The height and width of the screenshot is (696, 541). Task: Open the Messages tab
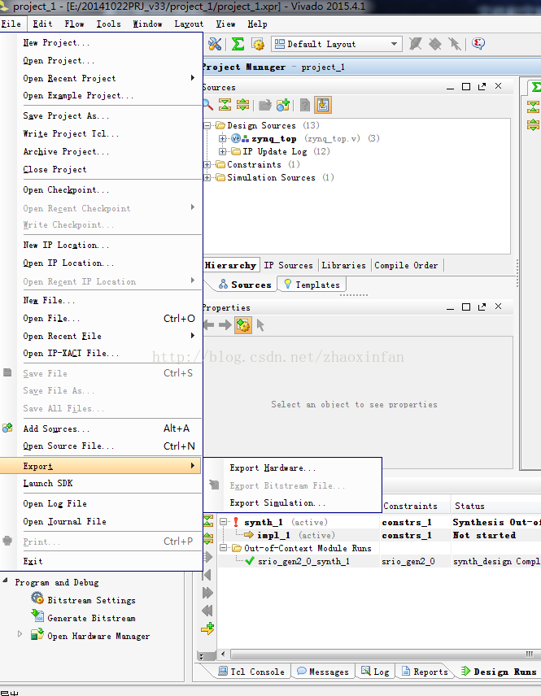(323, 672)
